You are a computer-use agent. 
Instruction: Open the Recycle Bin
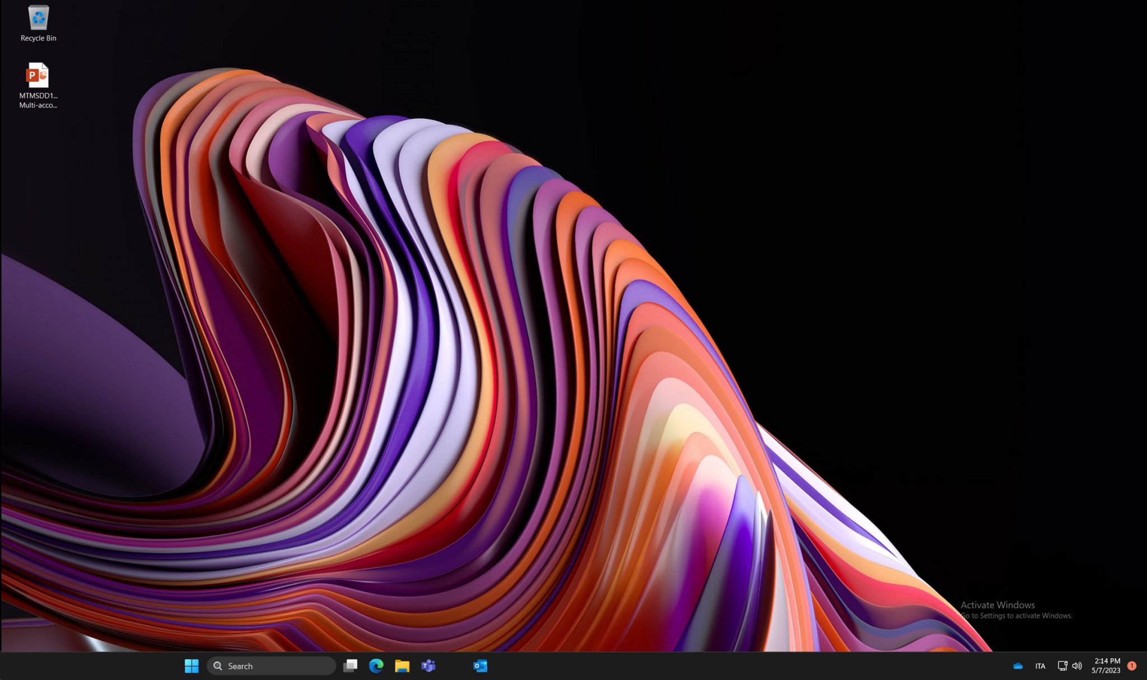tap(37, 17)
